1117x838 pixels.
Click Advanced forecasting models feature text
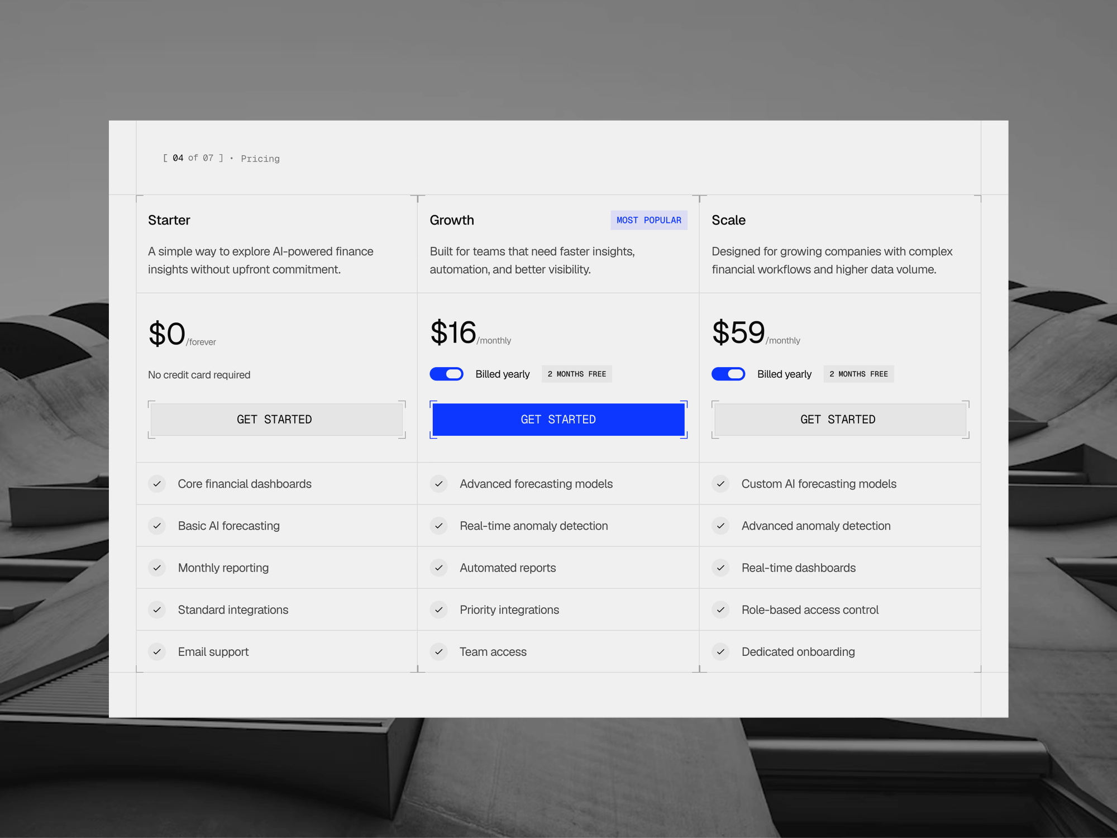point(536,484)
